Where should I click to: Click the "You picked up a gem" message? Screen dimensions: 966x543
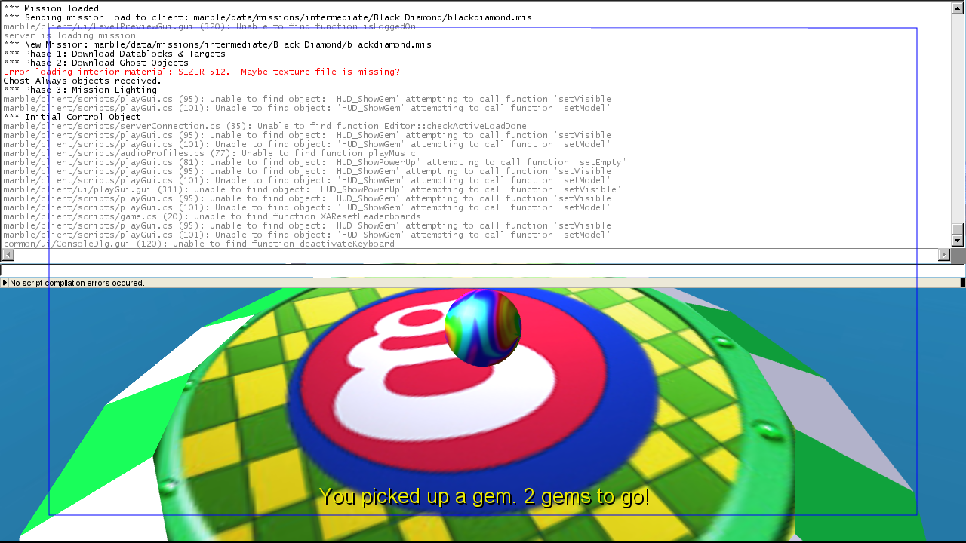(x=484, y=497)
